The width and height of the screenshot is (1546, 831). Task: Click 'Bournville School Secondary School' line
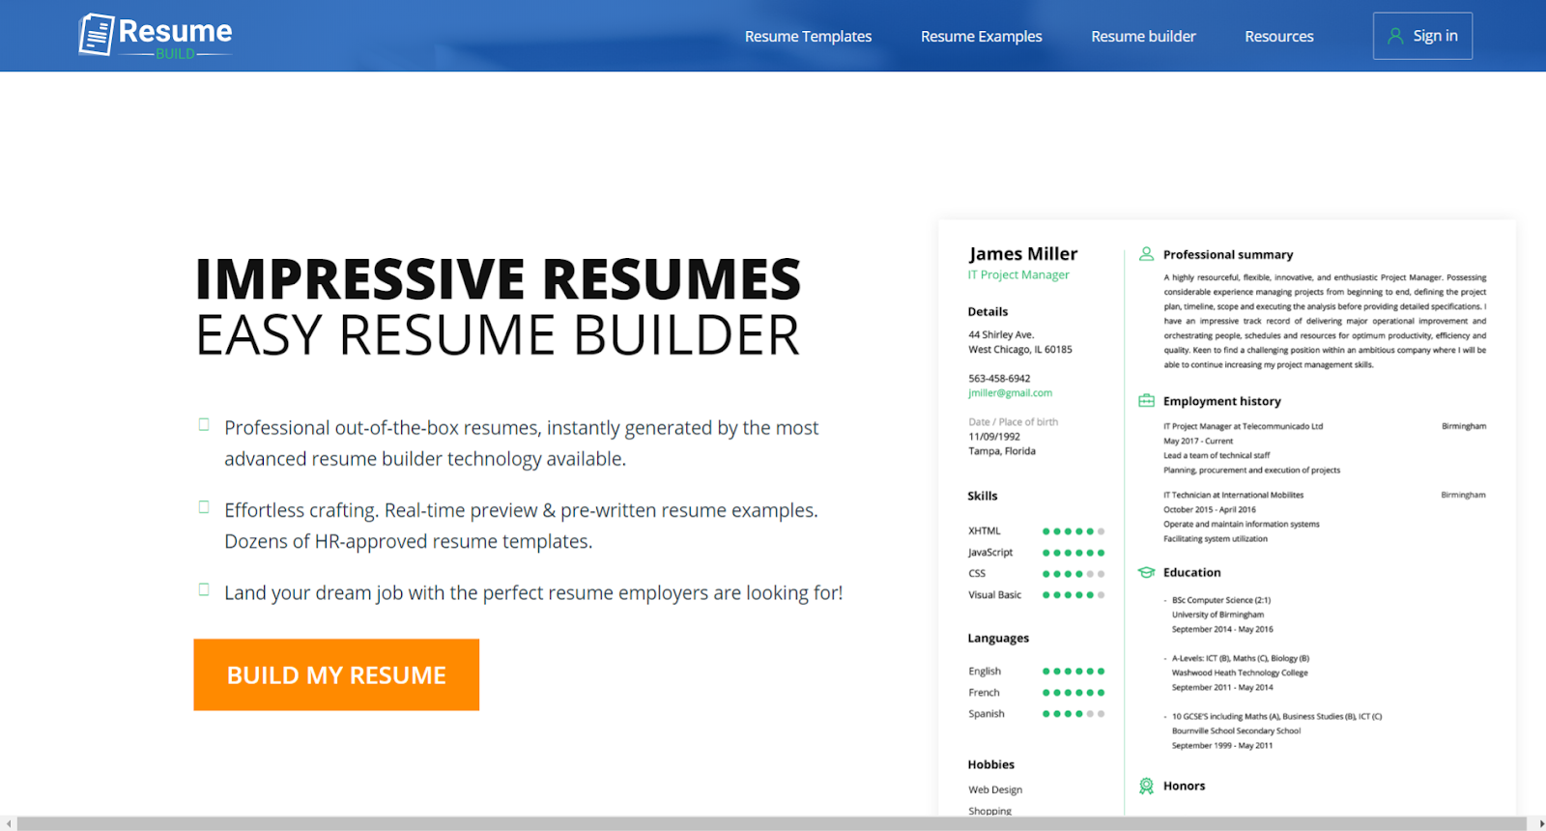coord(1236,731)
